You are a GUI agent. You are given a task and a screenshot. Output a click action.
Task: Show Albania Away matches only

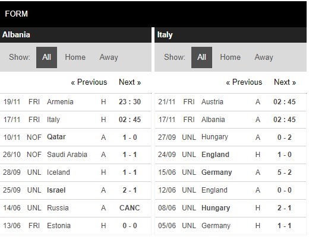[109, 57]
